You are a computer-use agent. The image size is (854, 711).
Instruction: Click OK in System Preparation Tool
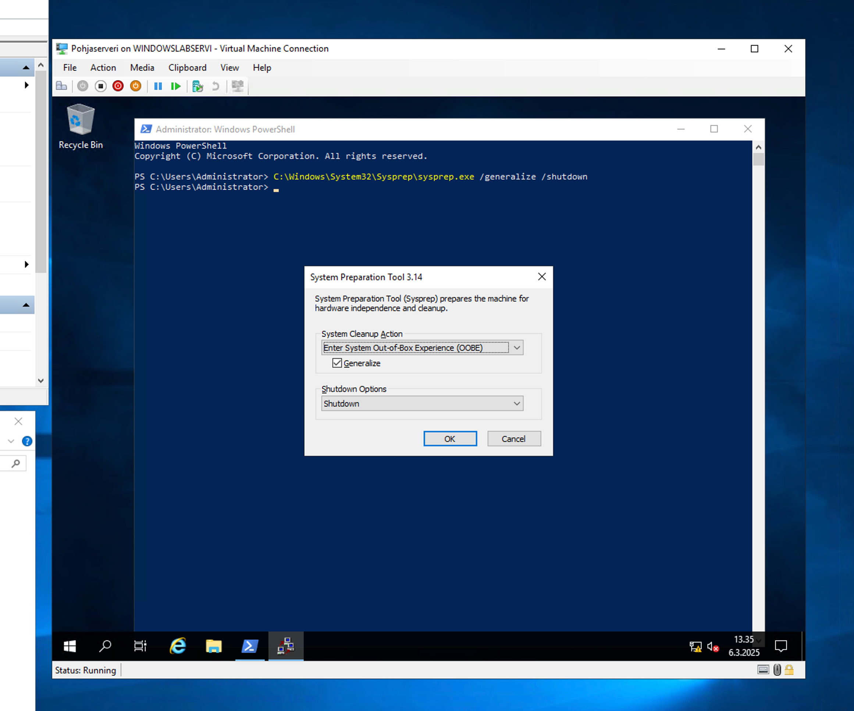(x=450, y=439)
